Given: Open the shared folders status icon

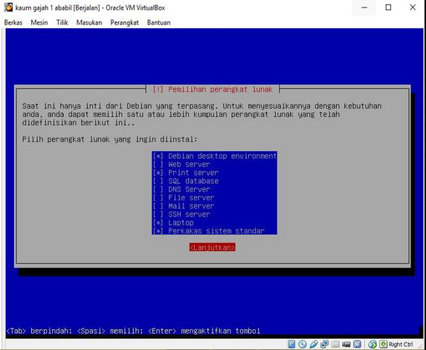Looking at the screenshot, I should click(335, 344).
